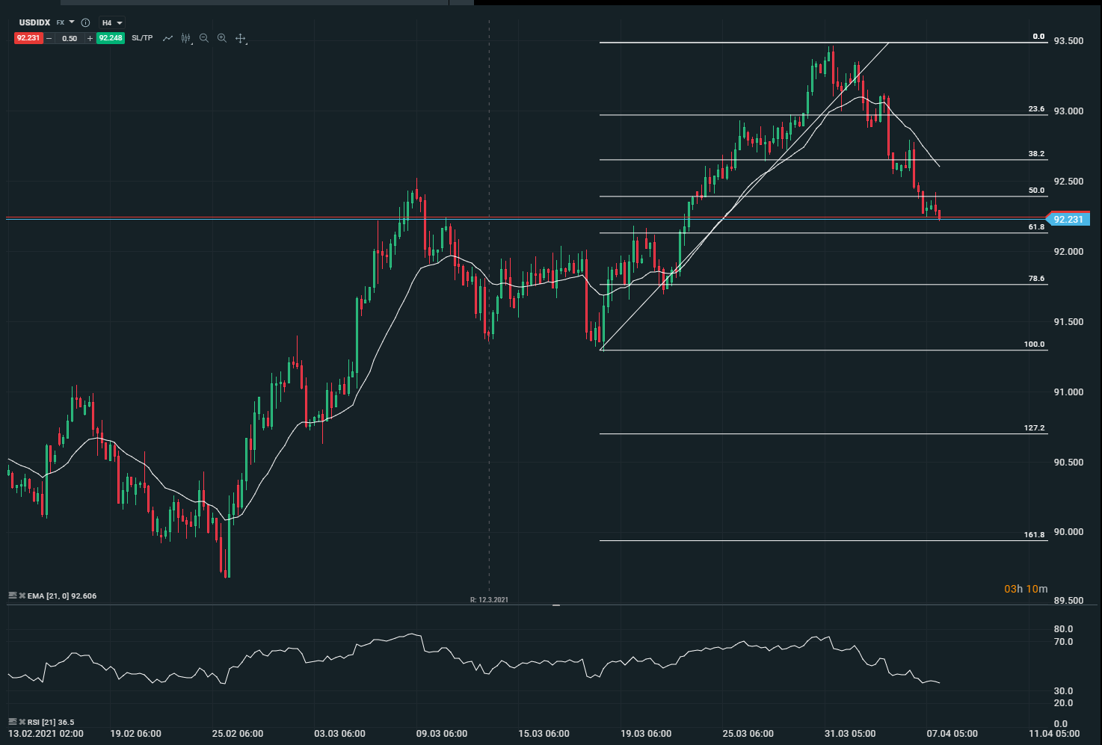Open the candlestick chart type menu
Screen dimensions: 1102x745
tap(185, 38)
